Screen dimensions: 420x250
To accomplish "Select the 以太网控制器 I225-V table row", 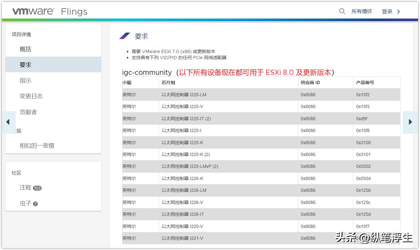I will 224,106.
